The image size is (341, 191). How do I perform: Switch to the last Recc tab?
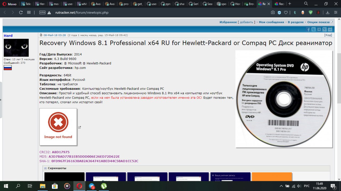point(279,4)
